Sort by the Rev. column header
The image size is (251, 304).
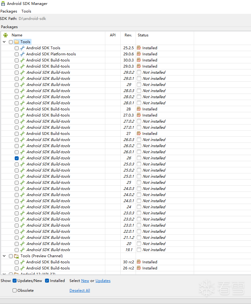coord(128,35)
